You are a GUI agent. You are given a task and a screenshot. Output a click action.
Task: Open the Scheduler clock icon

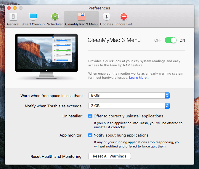[x=55, y=17]
